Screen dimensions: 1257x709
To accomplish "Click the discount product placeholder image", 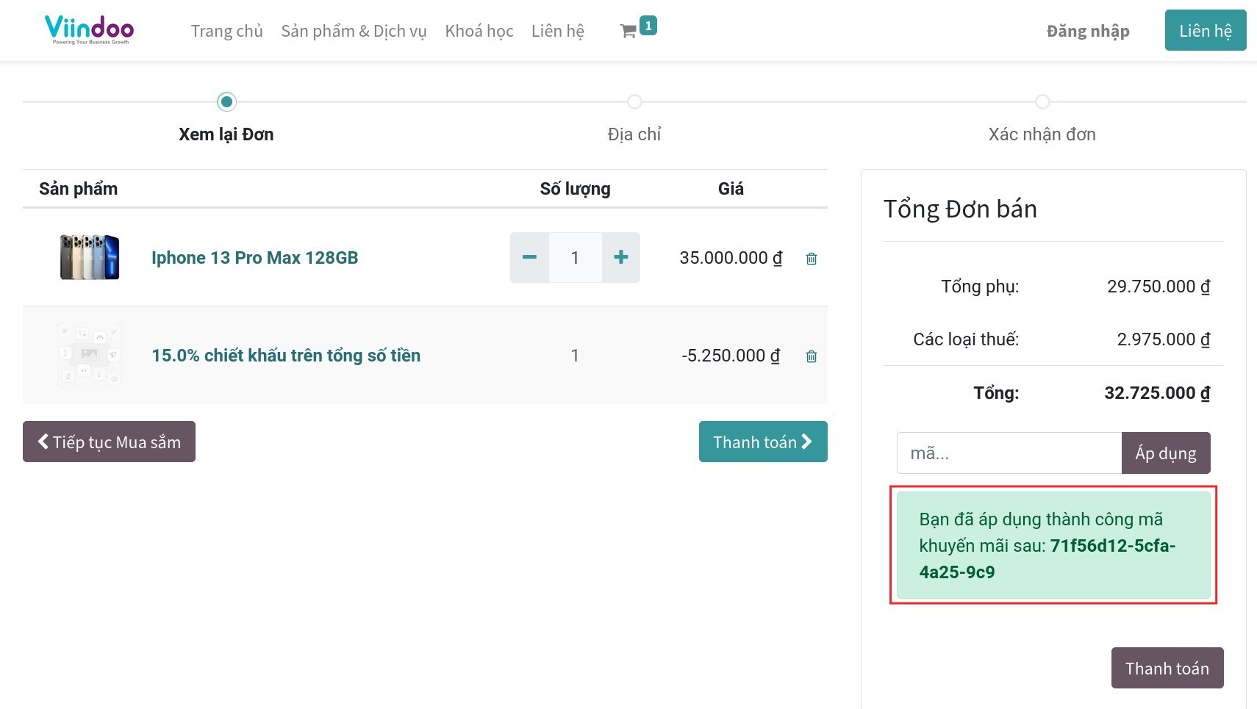I will (90, 355).
